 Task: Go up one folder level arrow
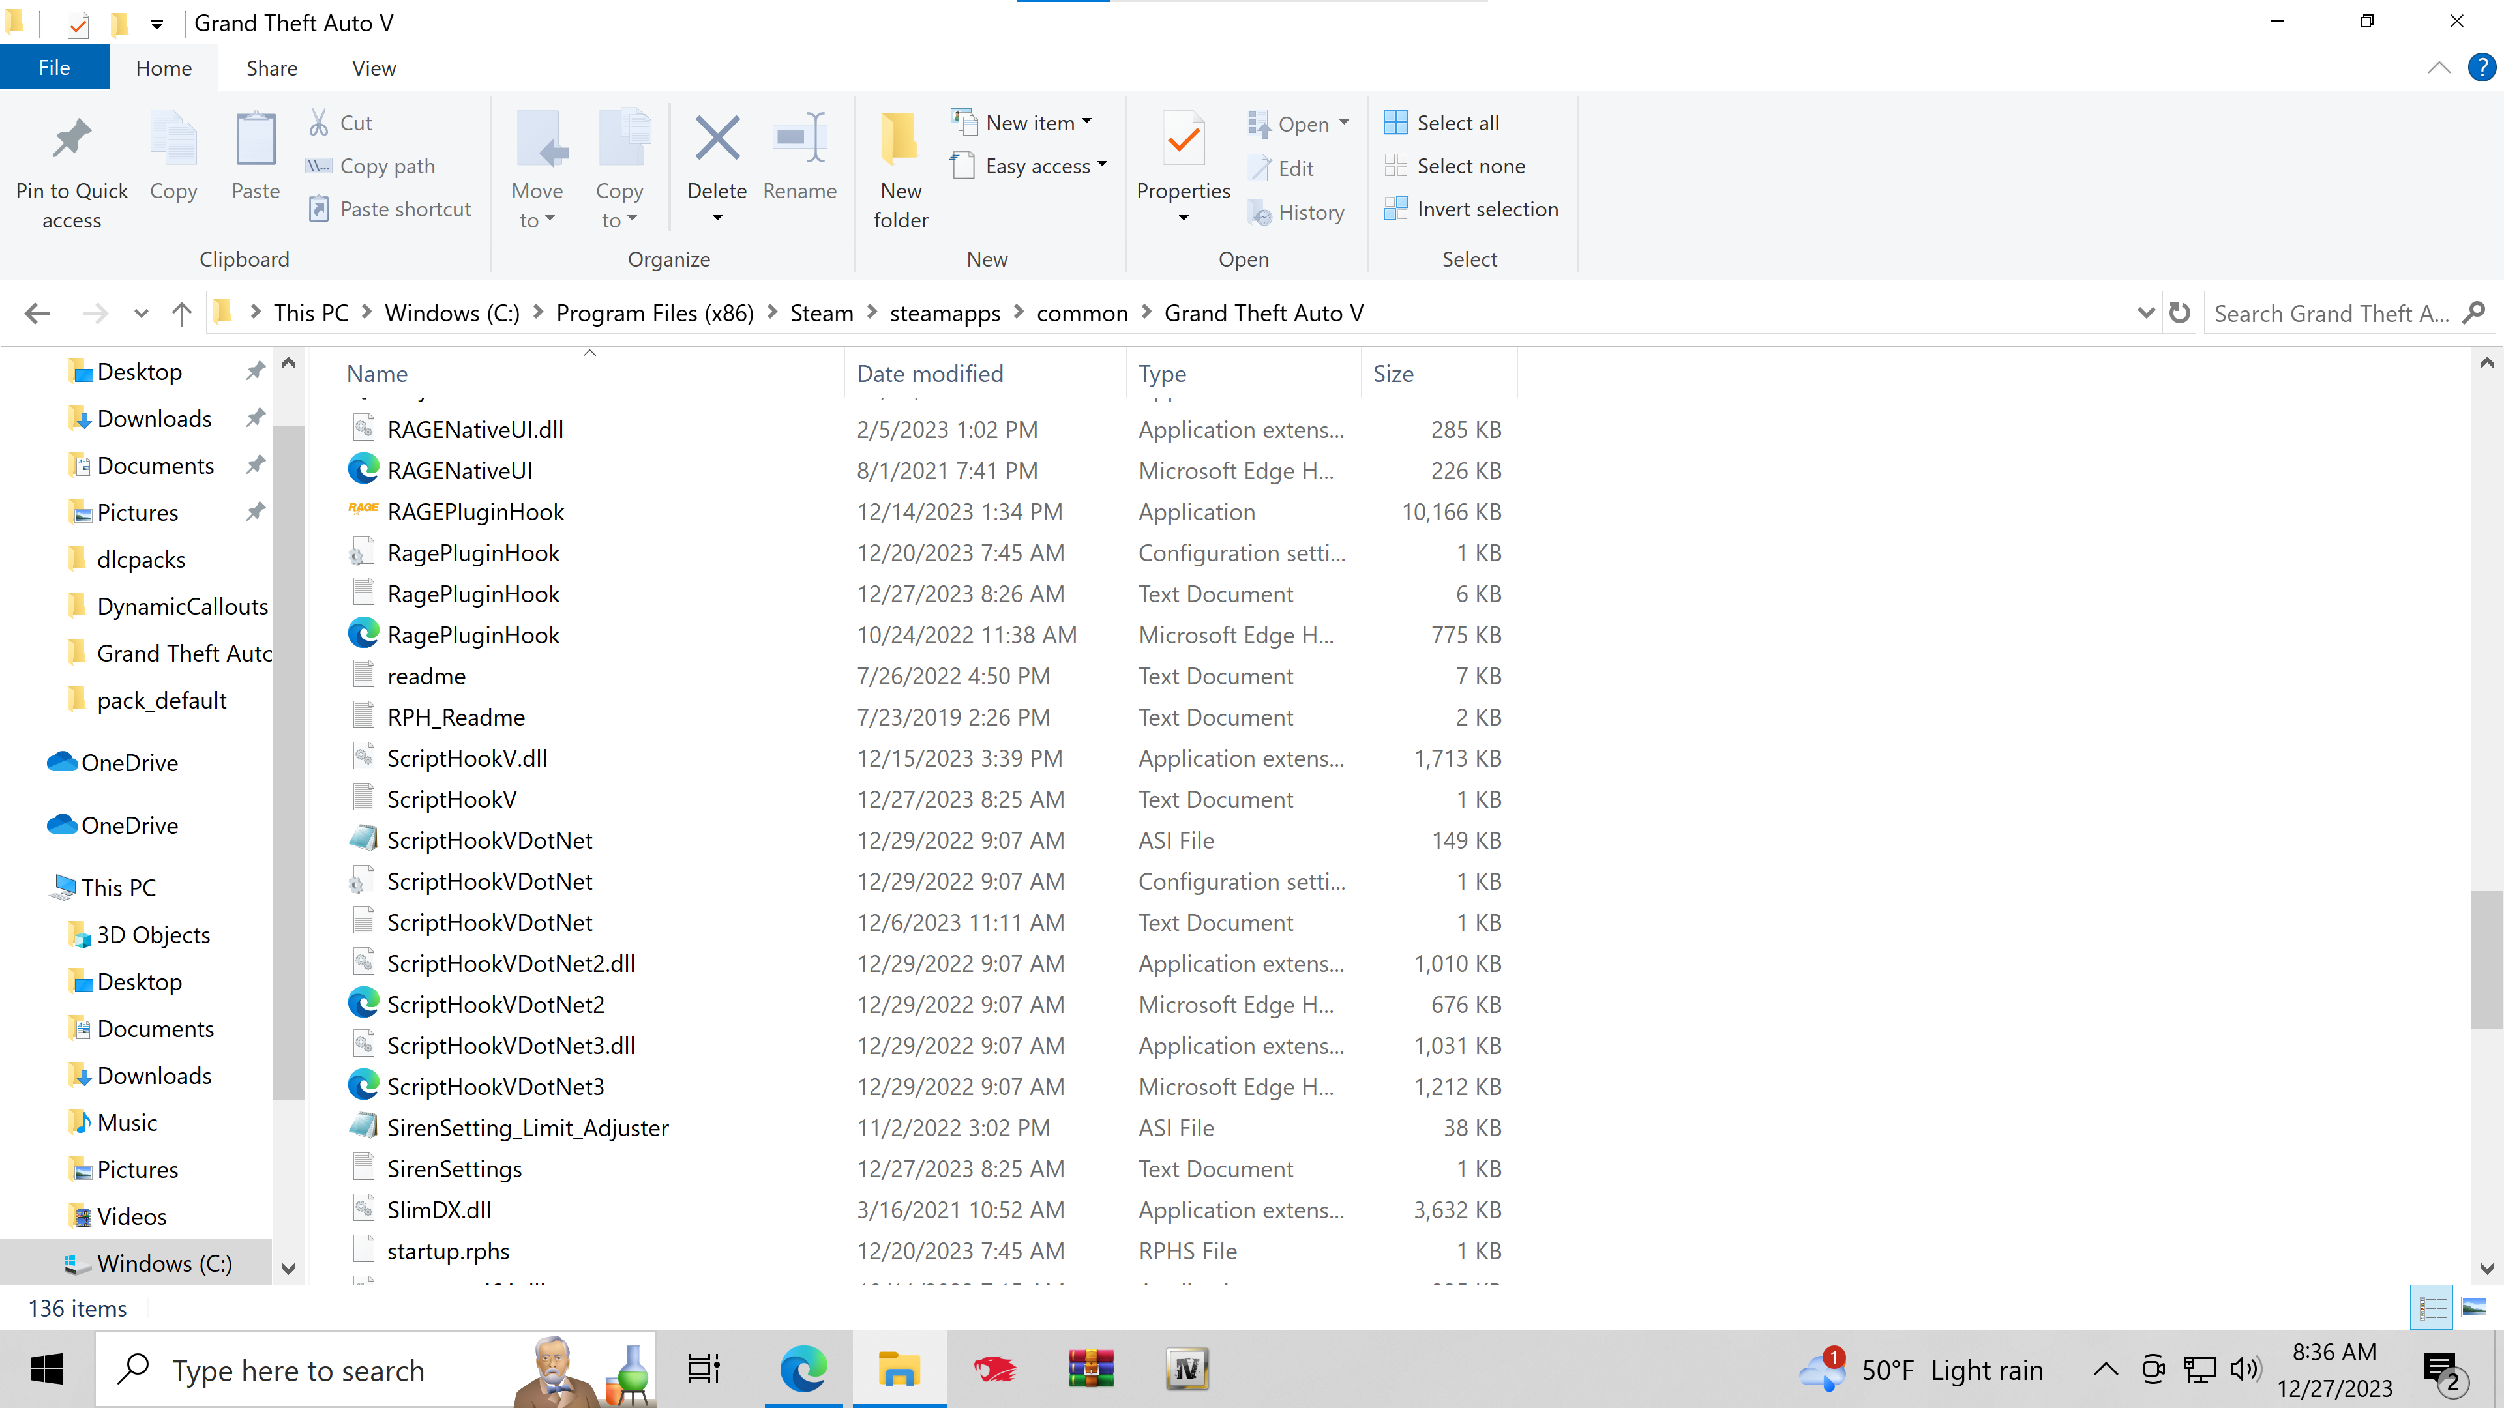(x=181, y=313)
